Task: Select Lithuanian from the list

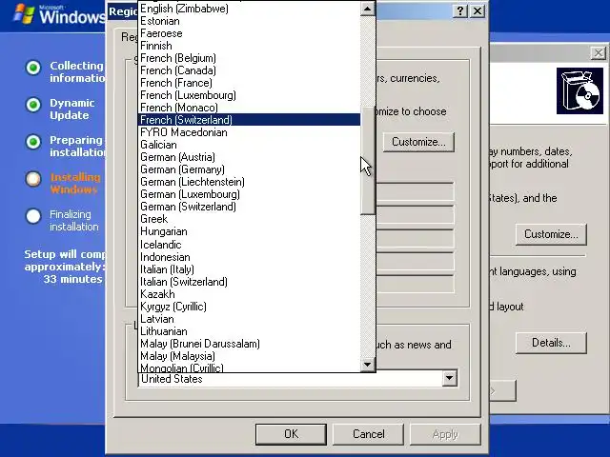Action: click(x=249, y=331)
